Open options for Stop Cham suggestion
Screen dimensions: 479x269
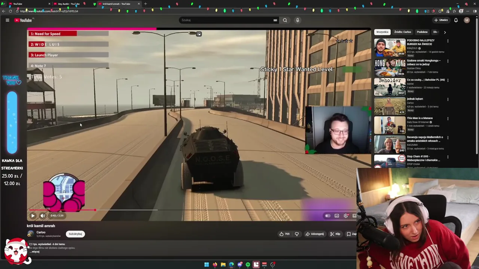point(448,157)
